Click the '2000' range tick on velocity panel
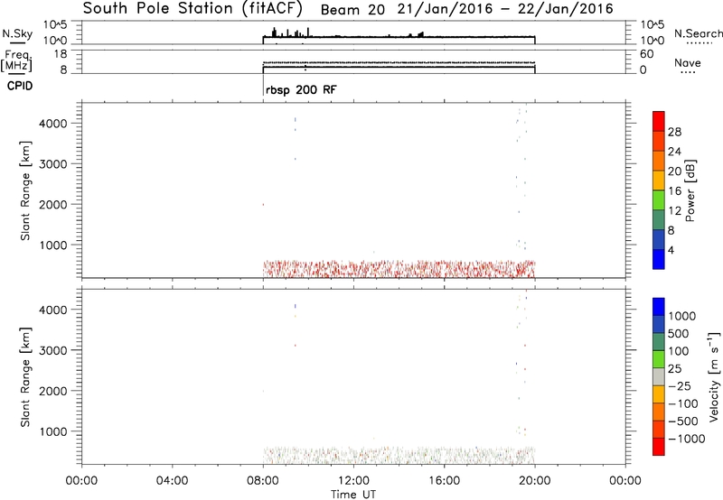This screenshot has width=723, height=500. [x=53, y=391]
